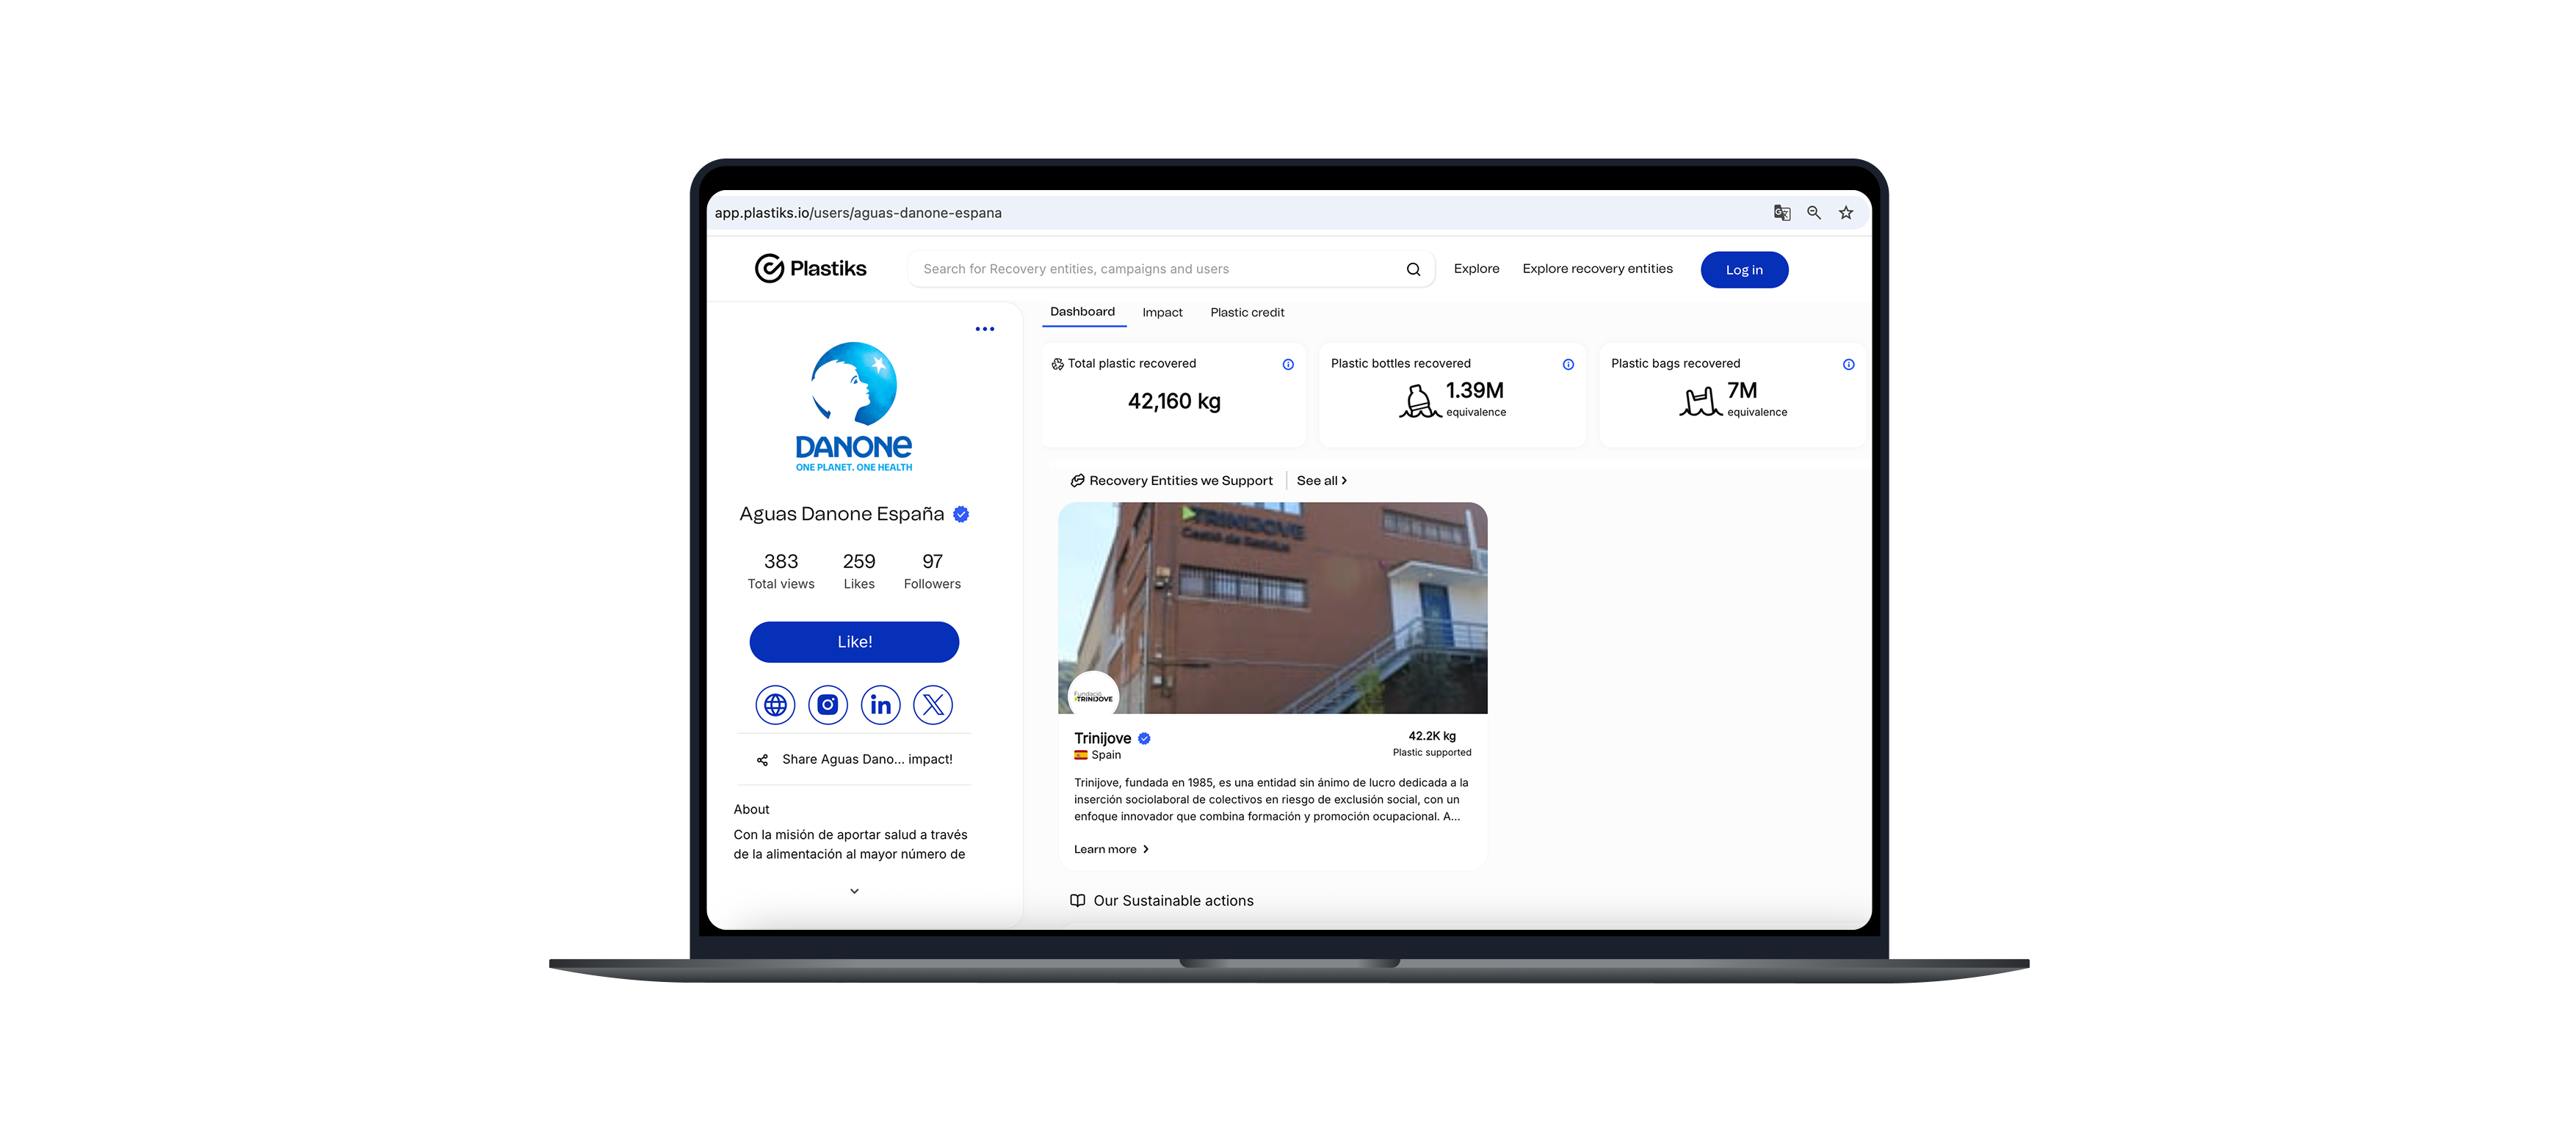2576x1139 pixels.
Task: Click the Our Sustainable actions heading
Action: click(1174, 901)
